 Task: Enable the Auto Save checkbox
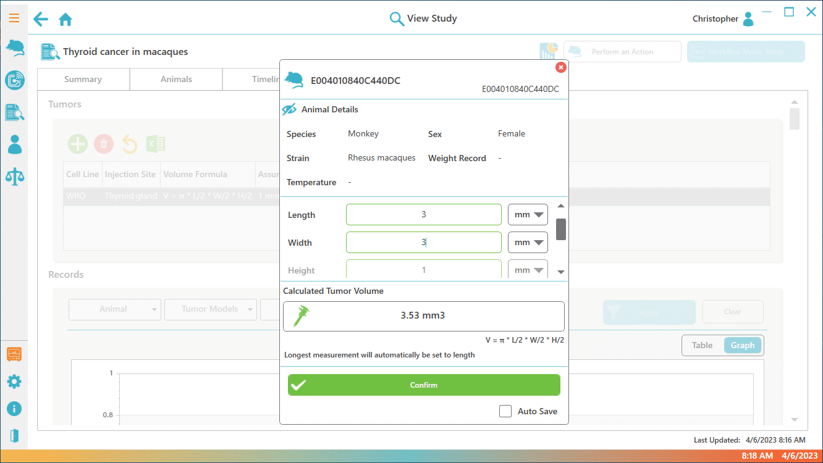505,411
